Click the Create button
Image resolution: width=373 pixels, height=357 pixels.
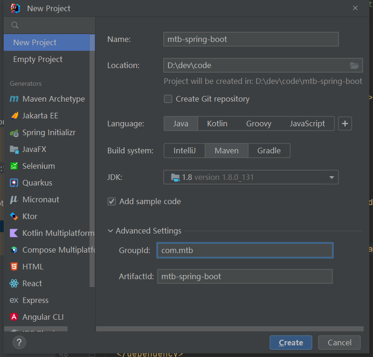(290, 343)
